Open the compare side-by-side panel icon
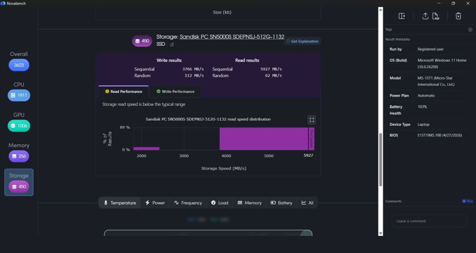The image size is (476, 253). point(402,16)
